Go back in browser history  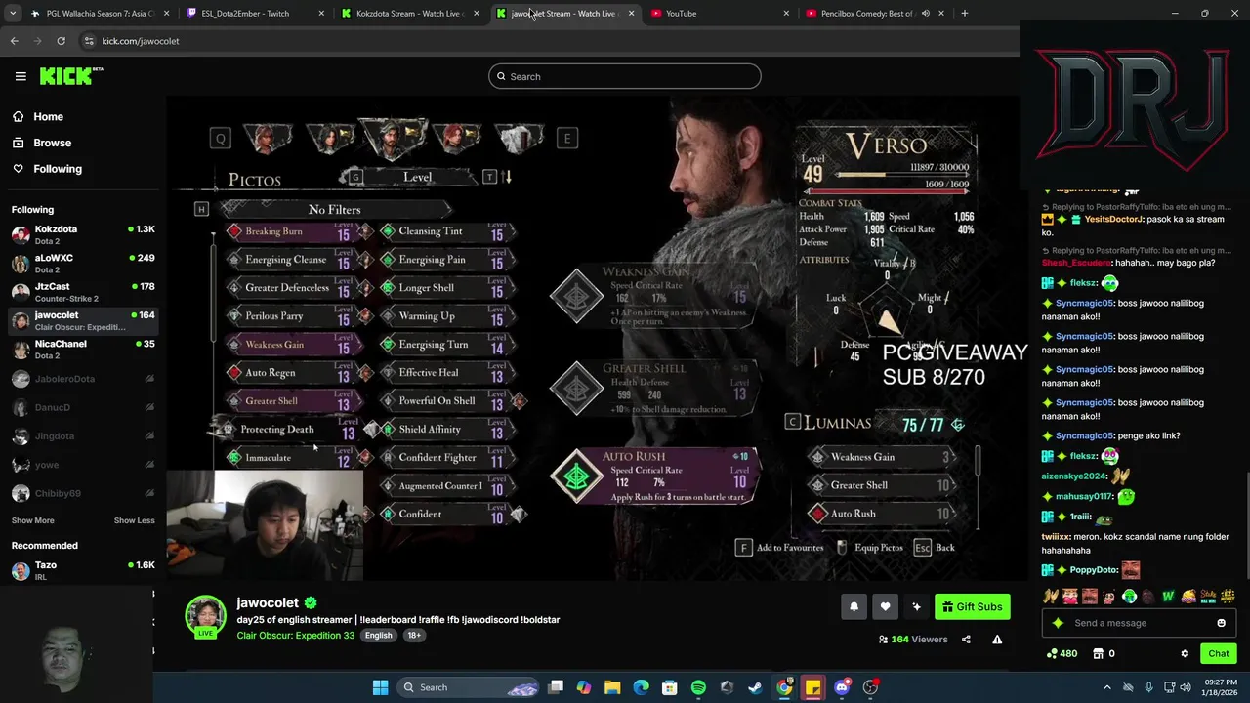point(14,41)
